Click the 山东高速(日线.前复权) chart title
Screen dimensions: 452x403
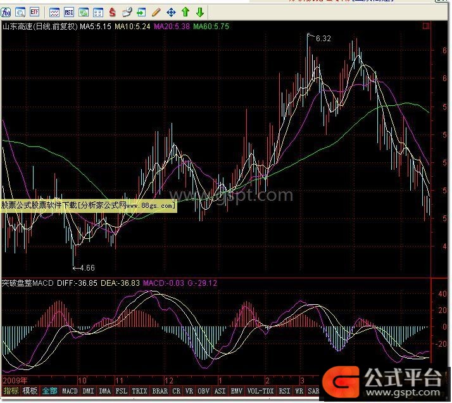point(40,27)
